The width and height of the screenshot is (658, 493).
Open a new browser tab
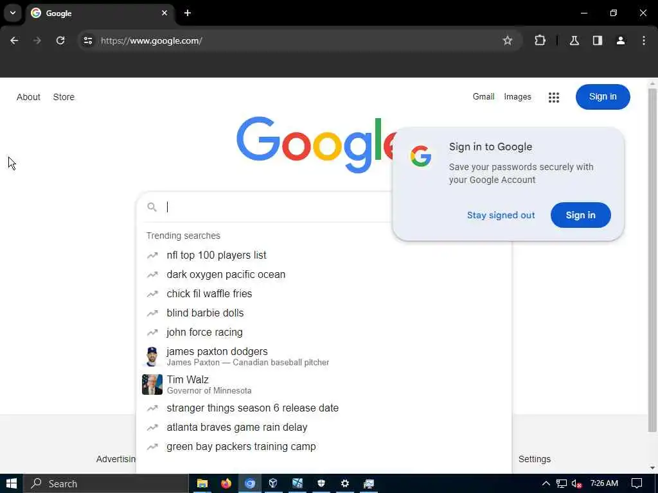(x=188, y=13)
